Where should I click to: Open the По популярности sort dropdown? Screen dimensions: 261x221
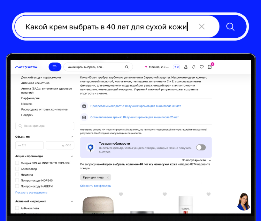click(x=196, y=160)
